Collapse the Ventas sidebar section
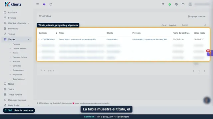The image size is (213, 119). point(17,39)
